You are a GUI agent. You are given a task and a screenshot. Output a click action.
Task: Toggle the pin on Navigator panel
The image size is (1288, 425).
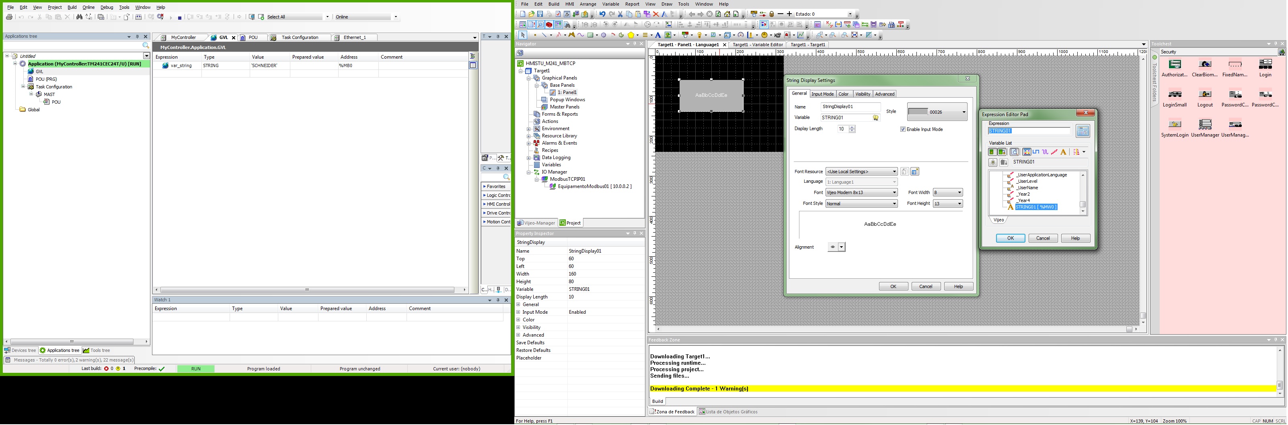(635, 44)
